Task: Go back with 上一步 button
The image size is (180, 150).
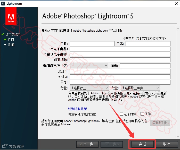Action: [87, 144]
